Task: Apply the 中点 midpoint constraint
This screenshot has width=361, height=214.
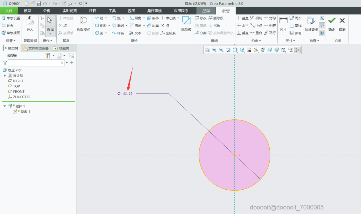Action: (x=256, y=26)
